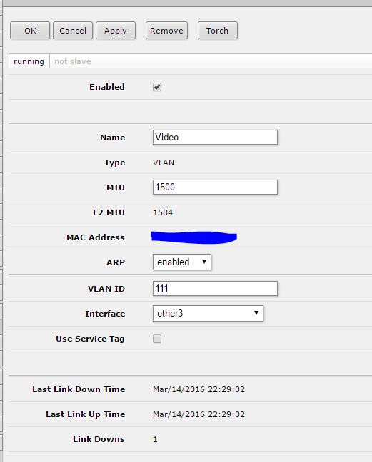Click the Last Link Up Time value
372x462 pixels.
(198, 414)
